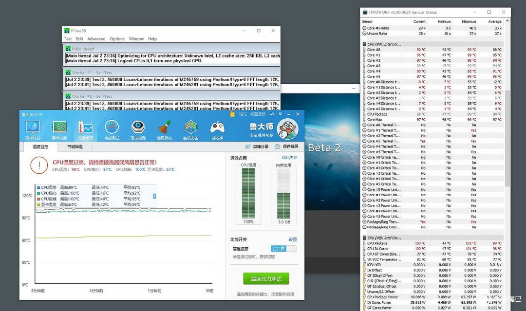Click the 保存截屏 camera icon
The height and width of the screenshot is (311, 526).
pyautogui.click(x=277, y=146)
